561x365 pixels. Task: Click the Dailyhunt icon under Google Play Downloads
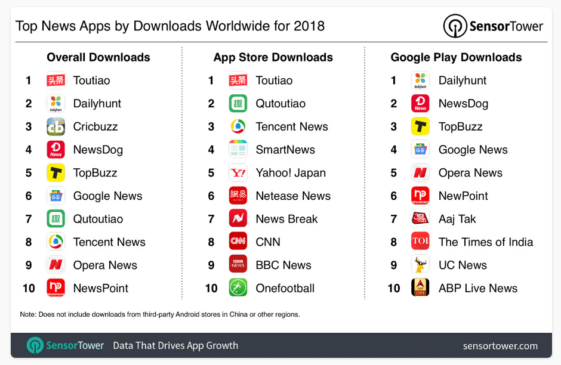420,81
